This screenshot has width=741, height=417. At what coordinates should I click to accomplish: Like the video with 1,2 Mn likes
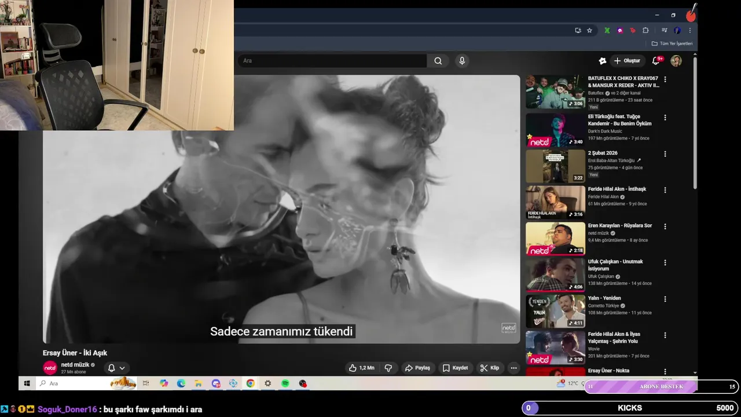tap(361, 368)
